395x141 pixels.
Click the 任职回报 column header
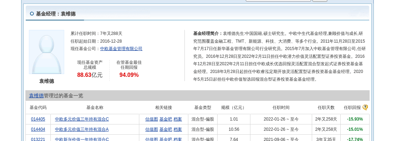pos(352,108)
